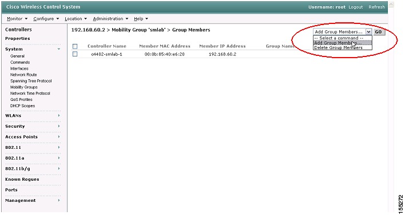Open Mobility Groups page
The width and height of the screenshot is (405, 215).
pos(24,87)
